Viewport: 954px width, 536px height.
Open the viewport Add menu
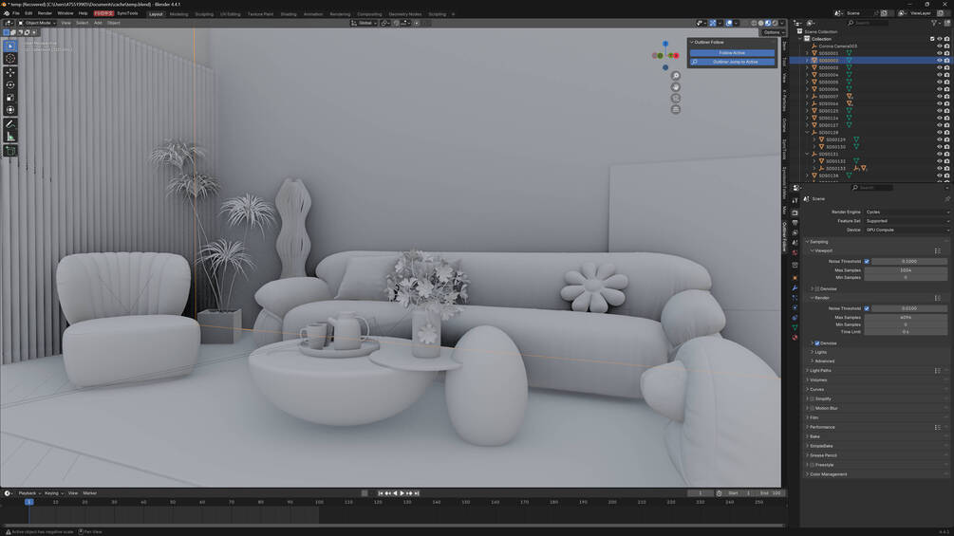[x=98, y=23]
